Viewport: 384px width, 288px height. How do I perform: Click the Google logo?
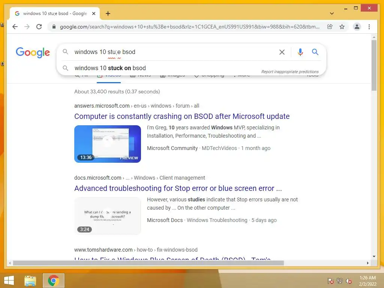pyautogui.click(x=33, y=52)
